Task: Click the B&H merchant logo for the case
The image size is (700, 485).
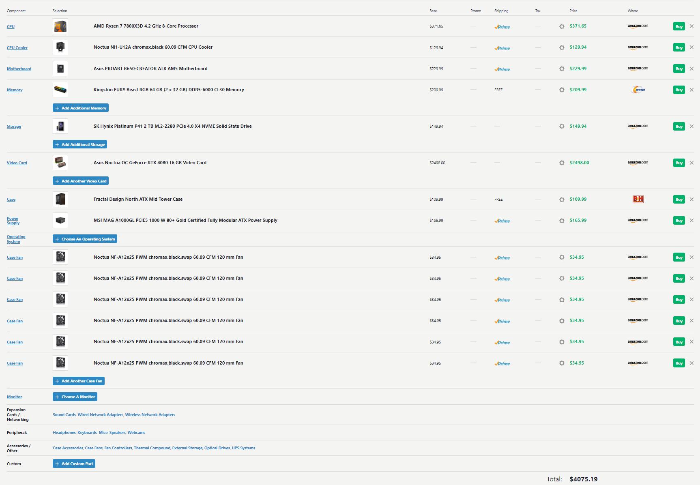Action: click(638, 199)
